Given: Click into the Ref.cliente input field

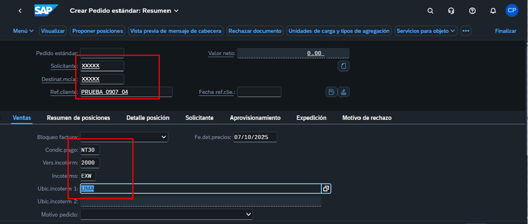Looking at the screenshot, I should tap(125, 92).
